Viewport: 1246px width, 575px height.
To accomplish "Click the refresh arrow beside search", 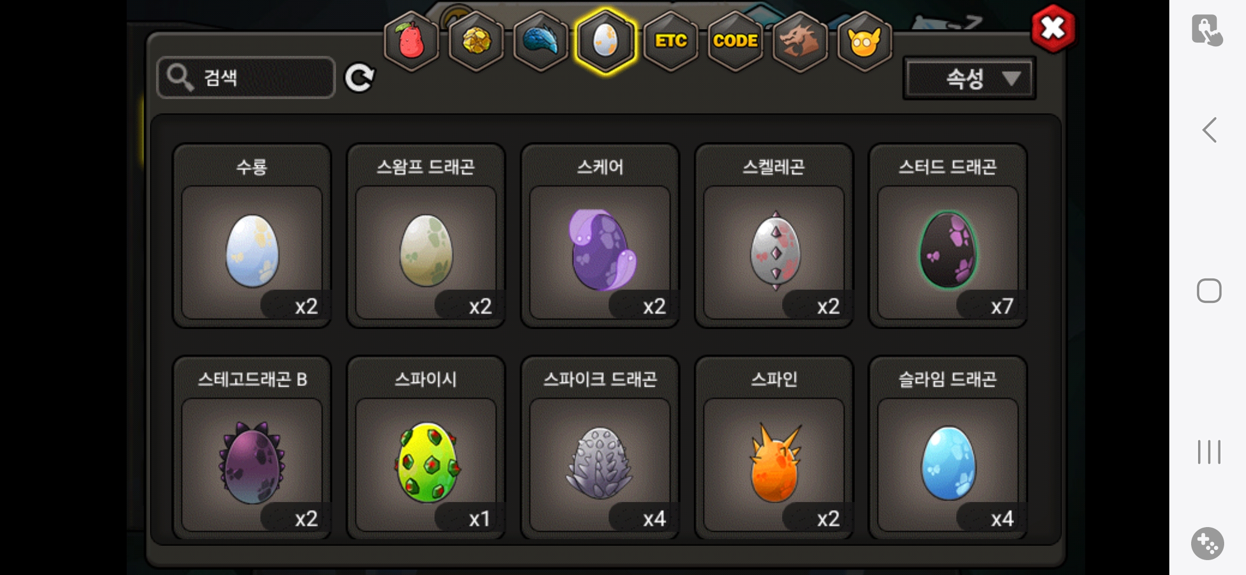I will (x=359, y=78).
